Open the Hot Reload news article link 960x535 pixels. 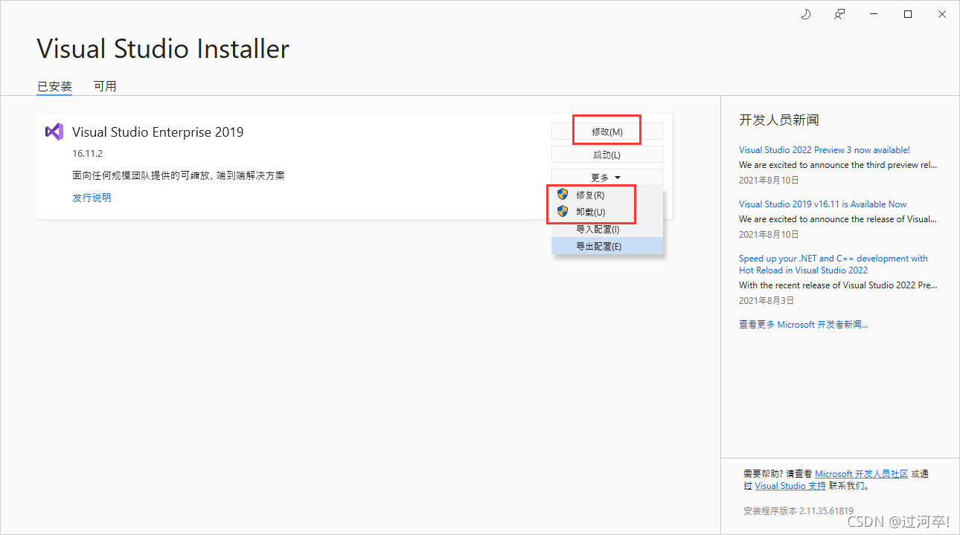click(833, 265)
